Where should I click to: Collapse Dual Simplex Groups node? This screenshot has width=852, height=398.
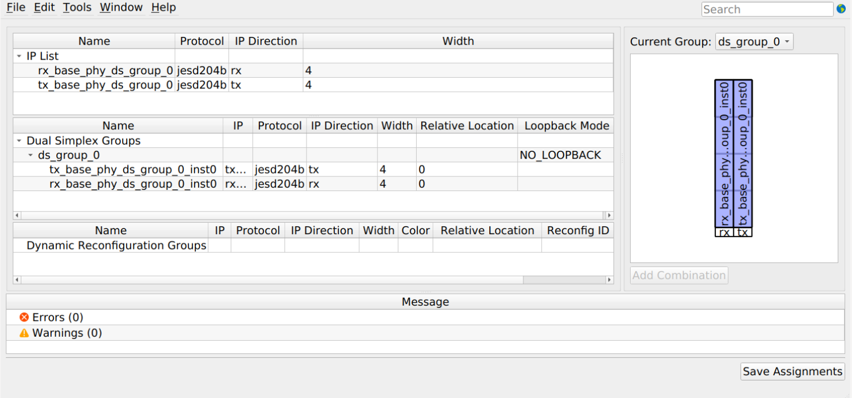point(19,141)
